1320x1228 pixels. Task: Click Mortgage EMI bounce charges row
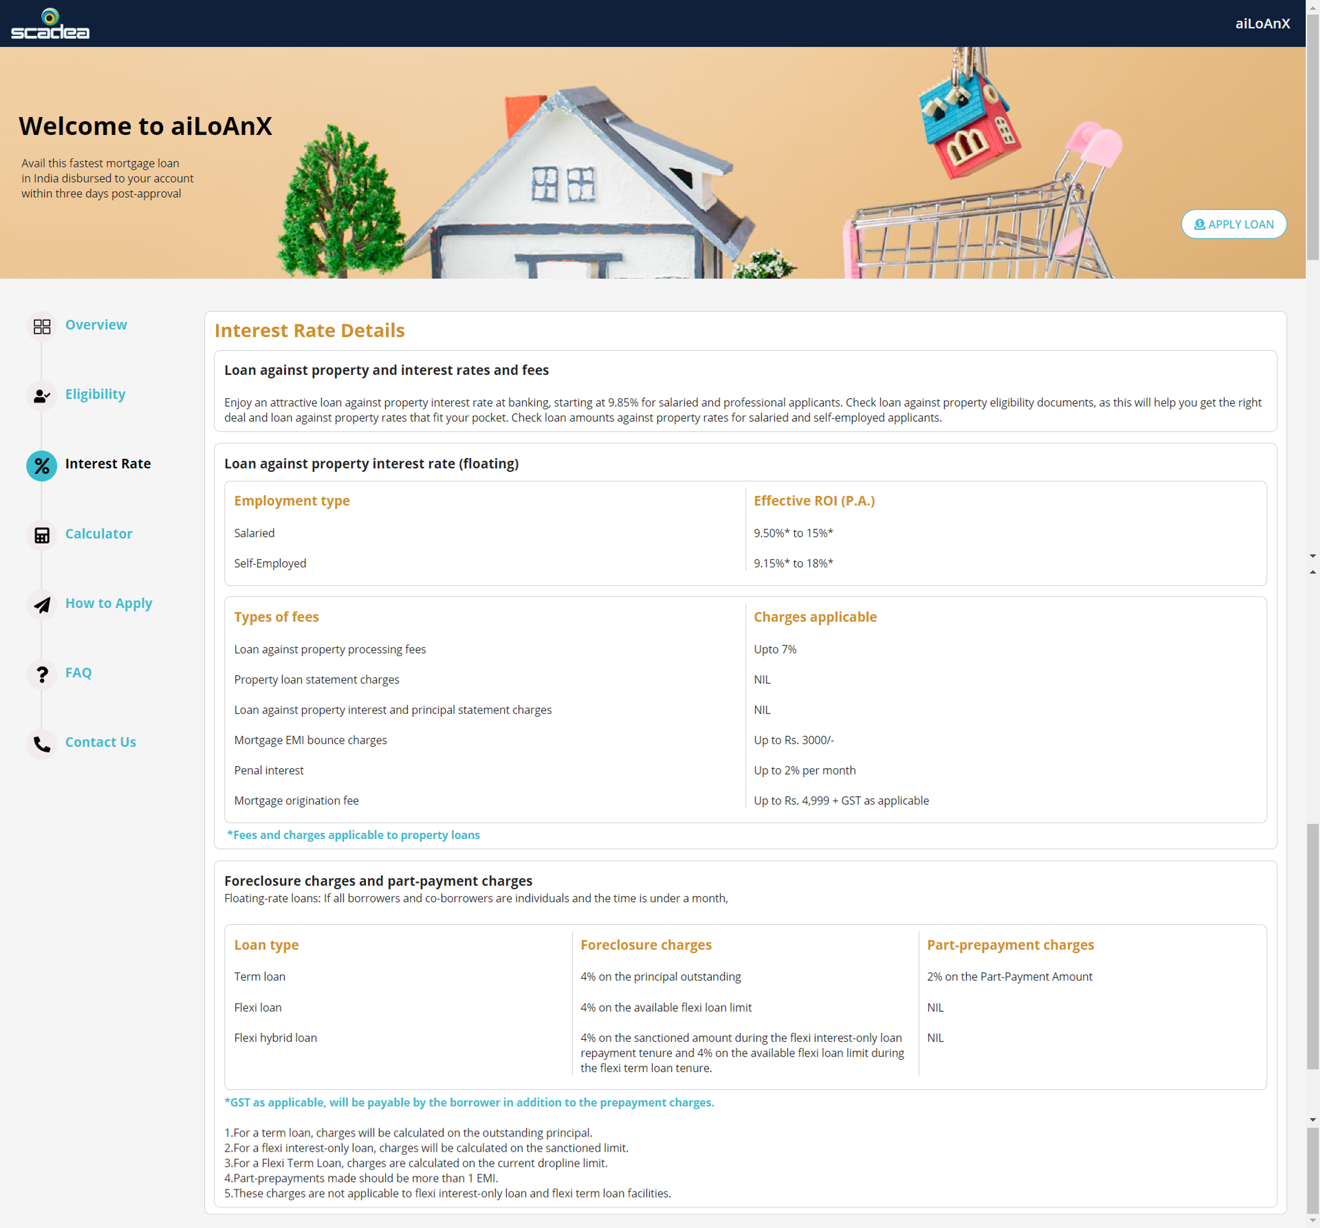pos(310,740)
